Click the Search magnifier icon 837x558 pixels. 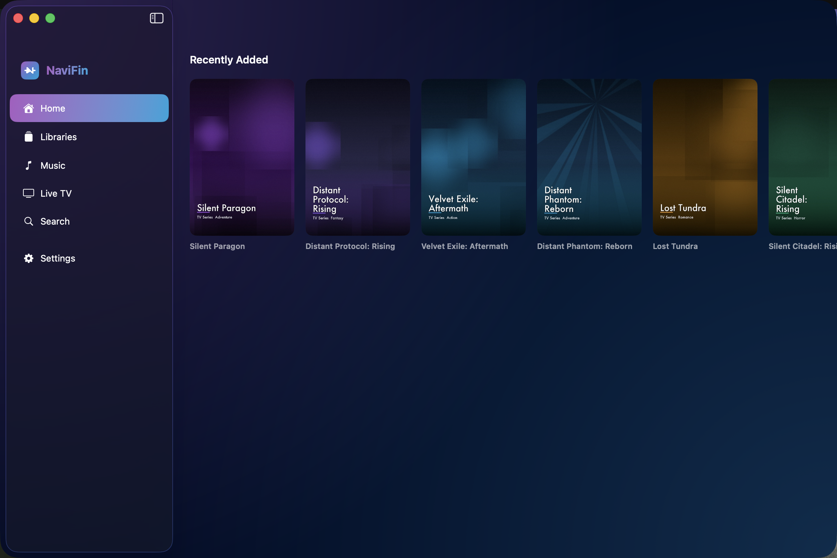point(29,221)
